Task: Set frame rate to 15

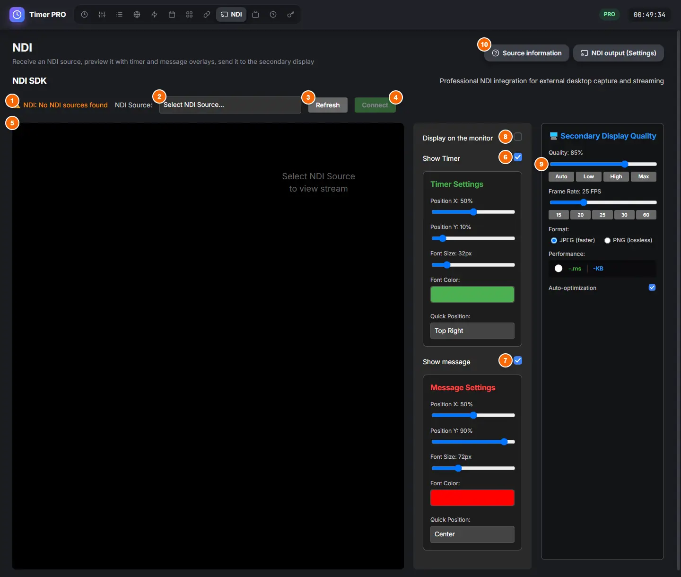Action: [x=559, y=215]
